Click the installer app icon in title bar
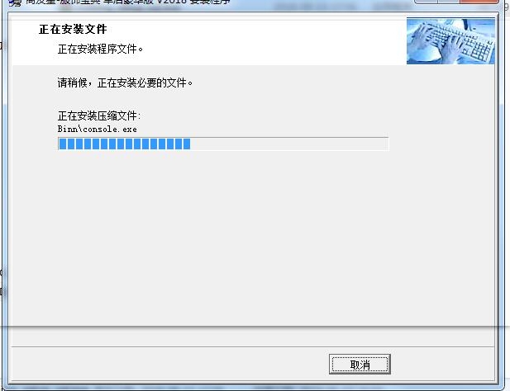Screen dimensions: 510x391 pos(15,2)
